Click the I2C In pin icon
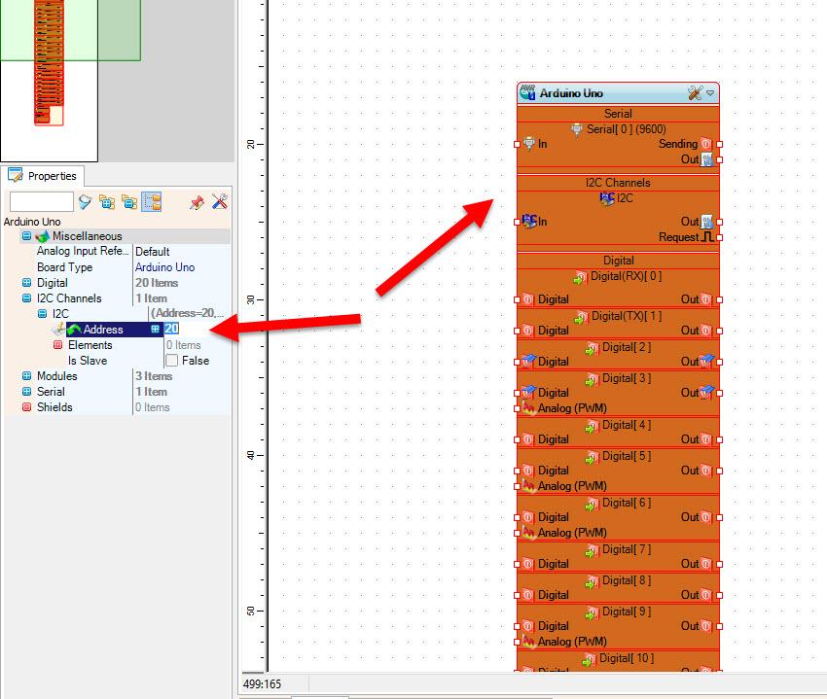Image resolution: width=827 pixels, height=699 pixels. (529, 221)
